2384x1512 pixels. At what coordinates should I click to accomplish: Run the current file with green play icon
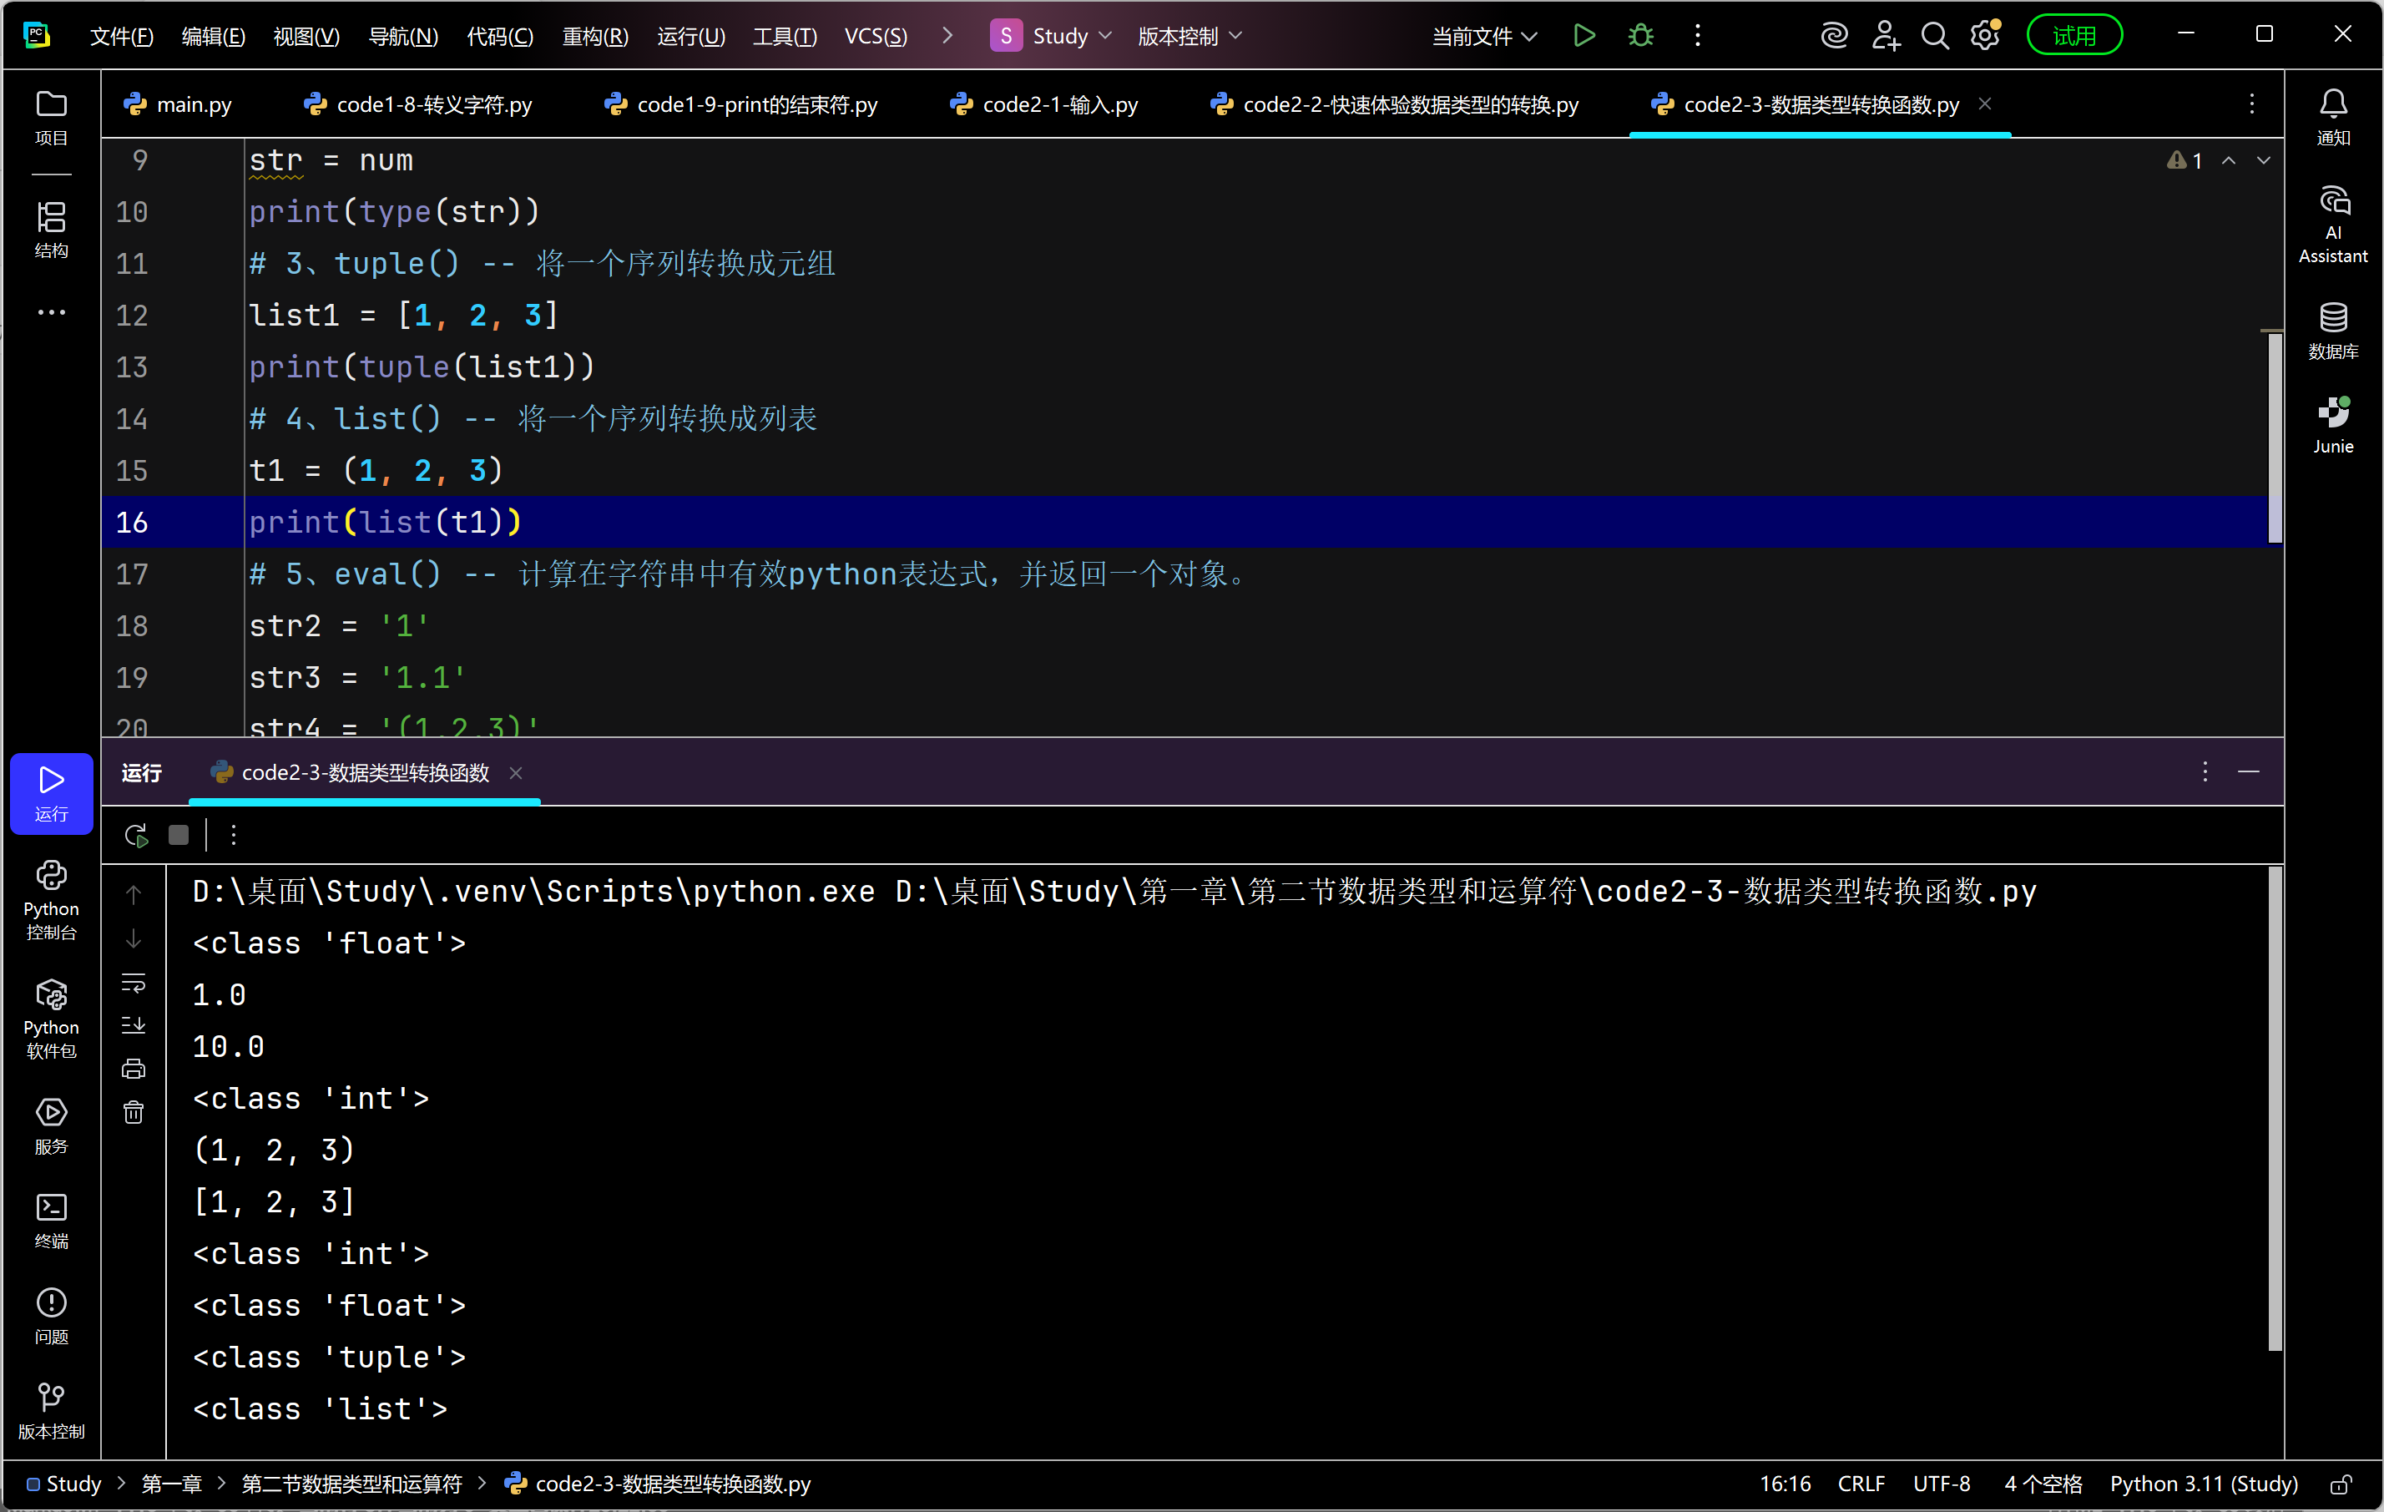(x=1583, y=37)
